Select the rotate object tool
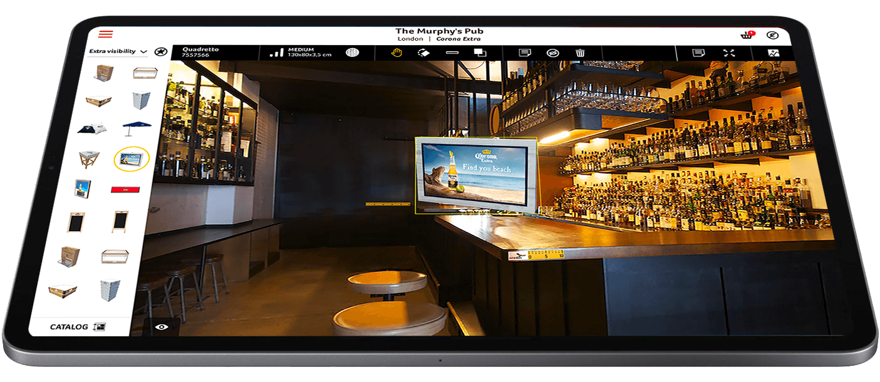Viewport: 880px width, 382px height. click(x=423, y=53)
